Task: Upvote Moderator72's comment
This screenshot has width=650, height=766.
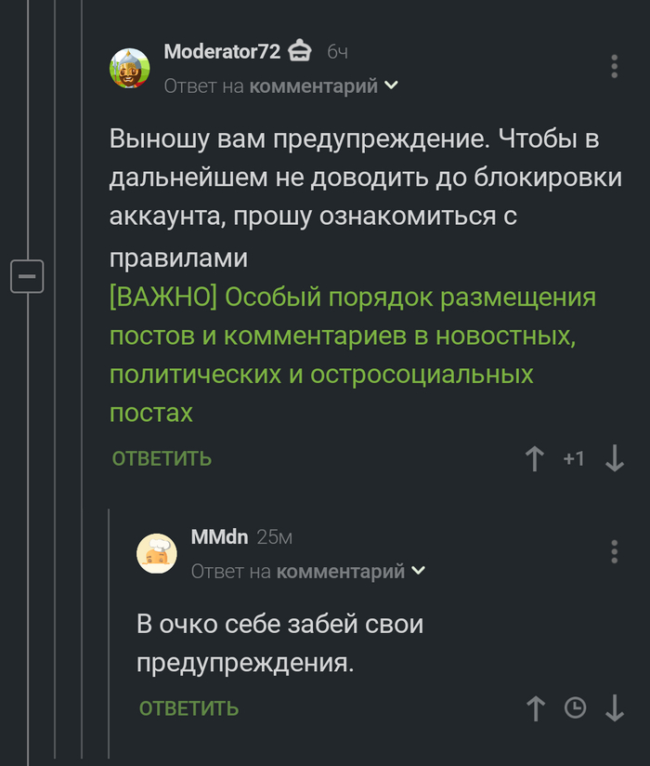Action: pos(535,458)
